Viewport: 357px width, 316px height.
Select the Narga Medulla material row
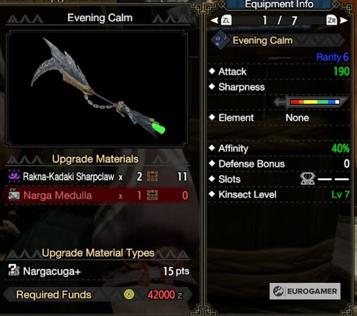(97, 195)
